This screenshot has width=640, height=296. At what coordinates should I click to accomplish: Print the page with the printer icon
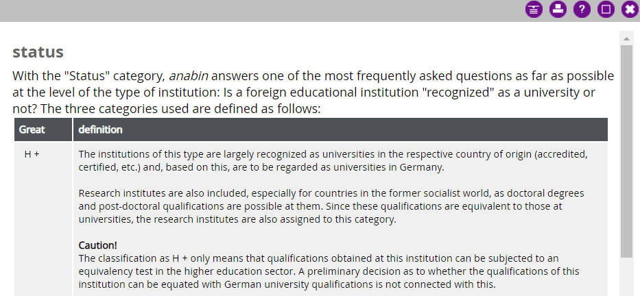tap(558, 10)
